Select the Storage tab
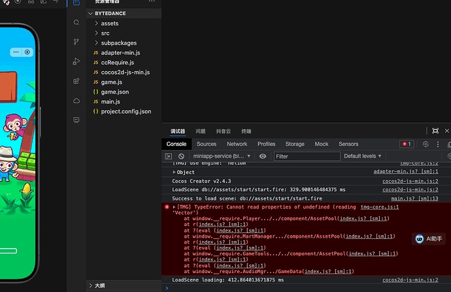 (x=295, y=144)
